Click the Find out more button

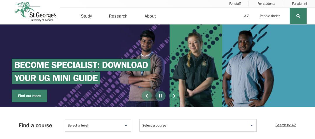coord(29,96)
